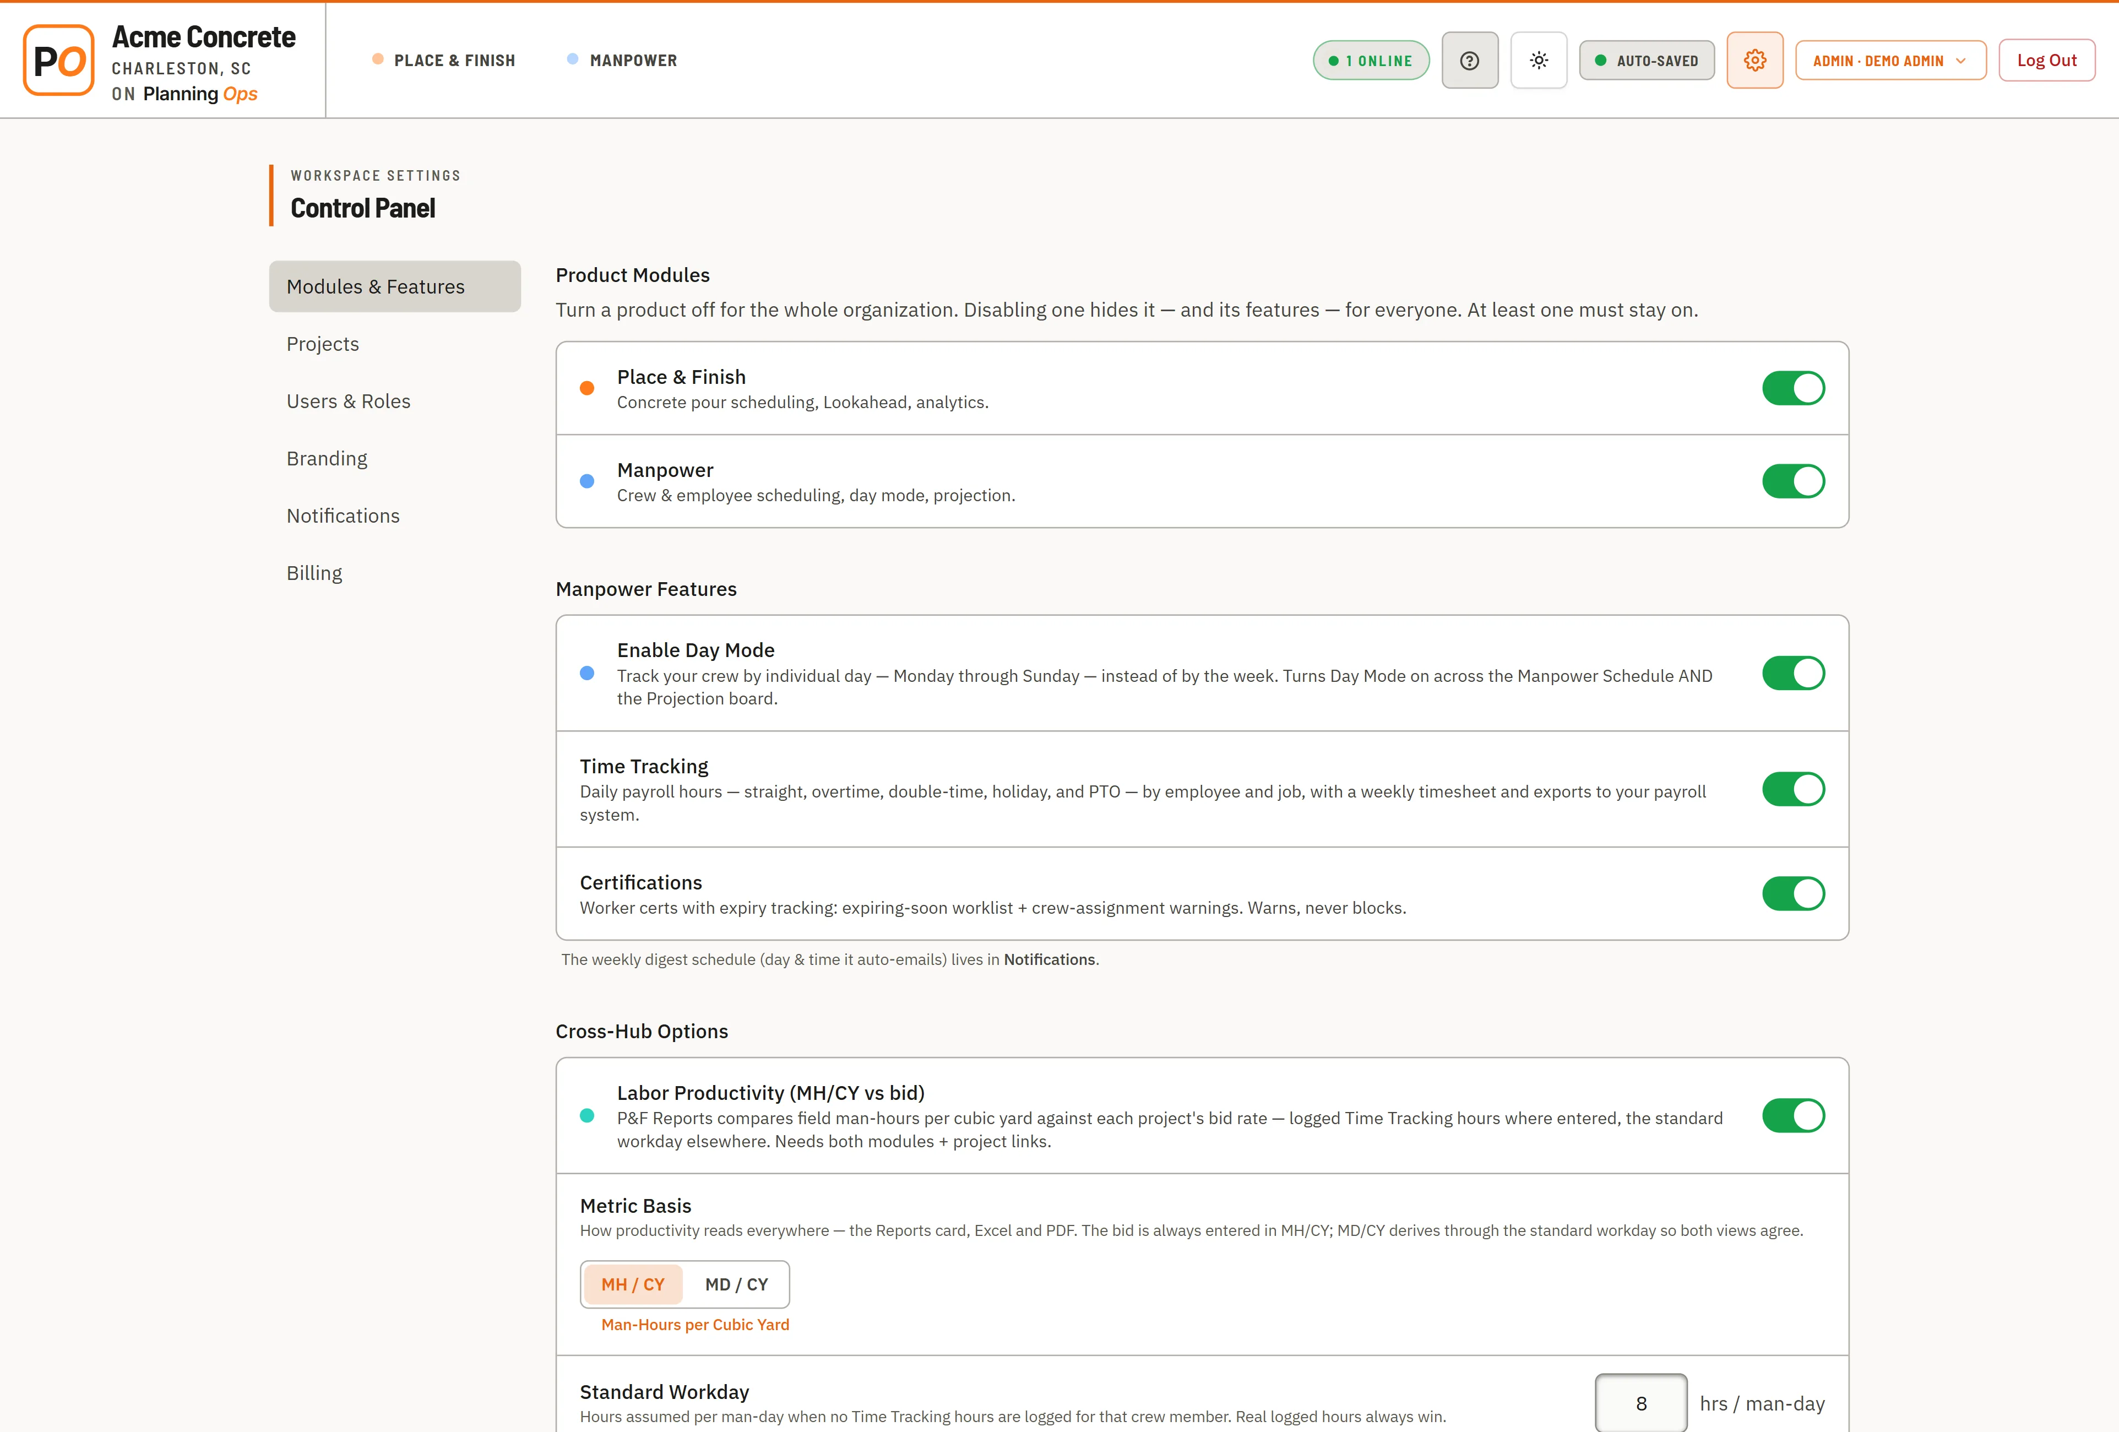Toggle Place & Finish module off
The image size is (2119, 1432).
1792,388
